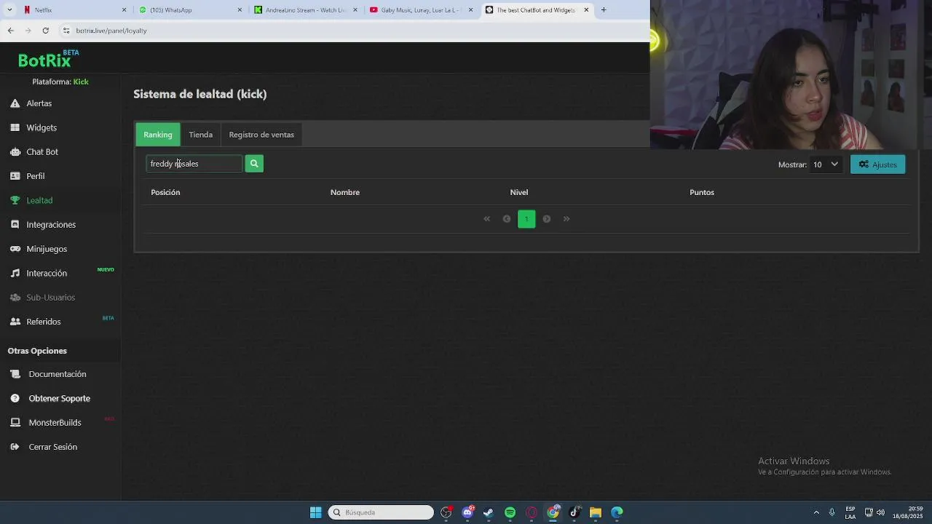
Task: Click the Posición column header
Action: pyautogui.click(x=165, y=192)
